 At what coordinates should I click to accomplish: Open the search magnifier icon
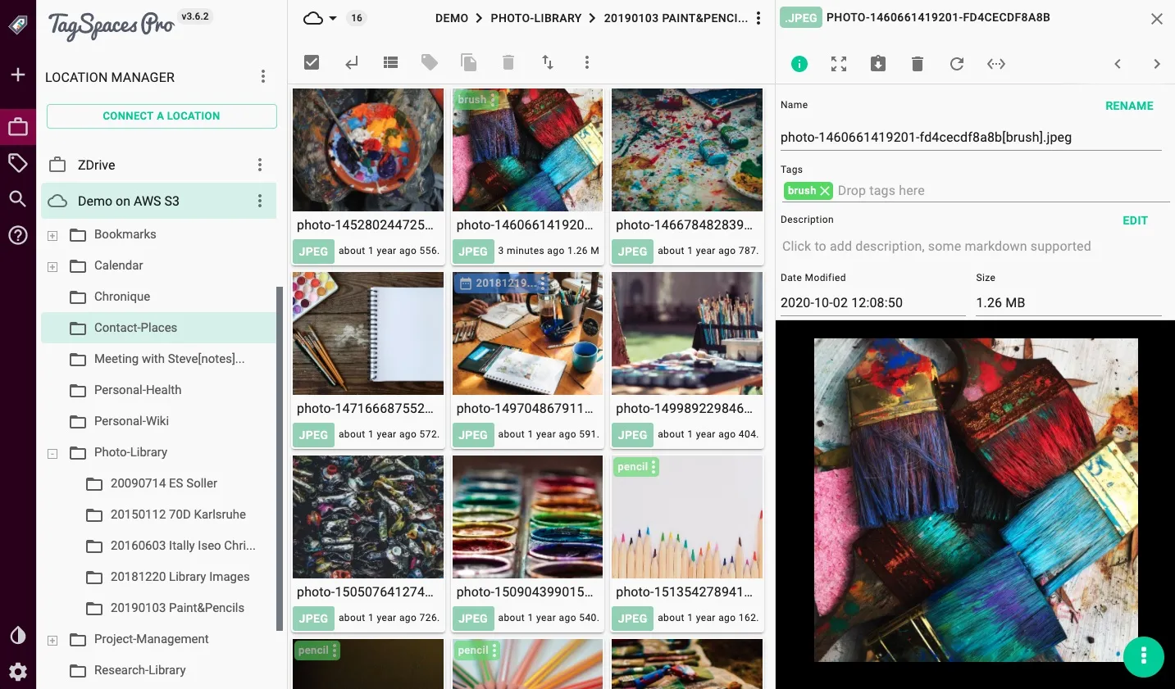18,198
